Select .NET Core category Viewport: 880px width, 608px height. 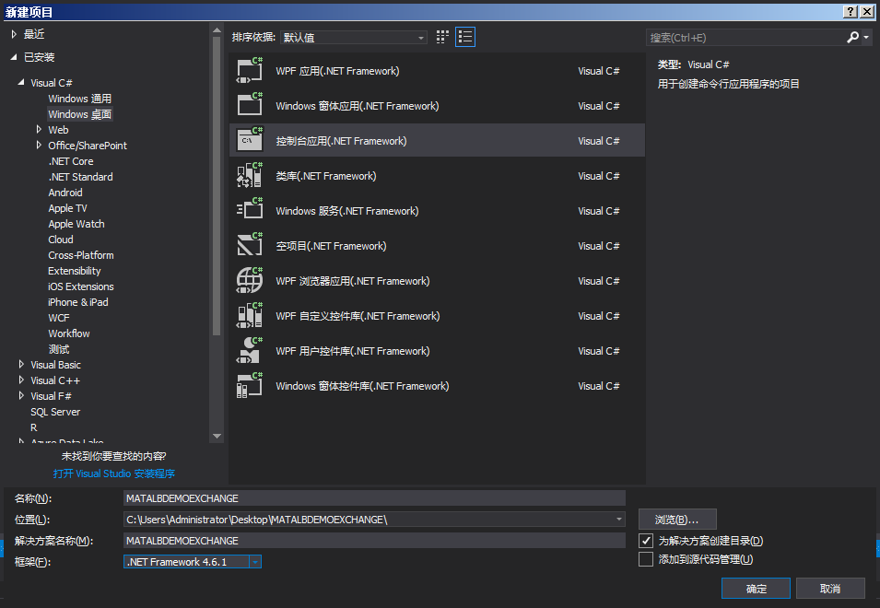(71, 161)
